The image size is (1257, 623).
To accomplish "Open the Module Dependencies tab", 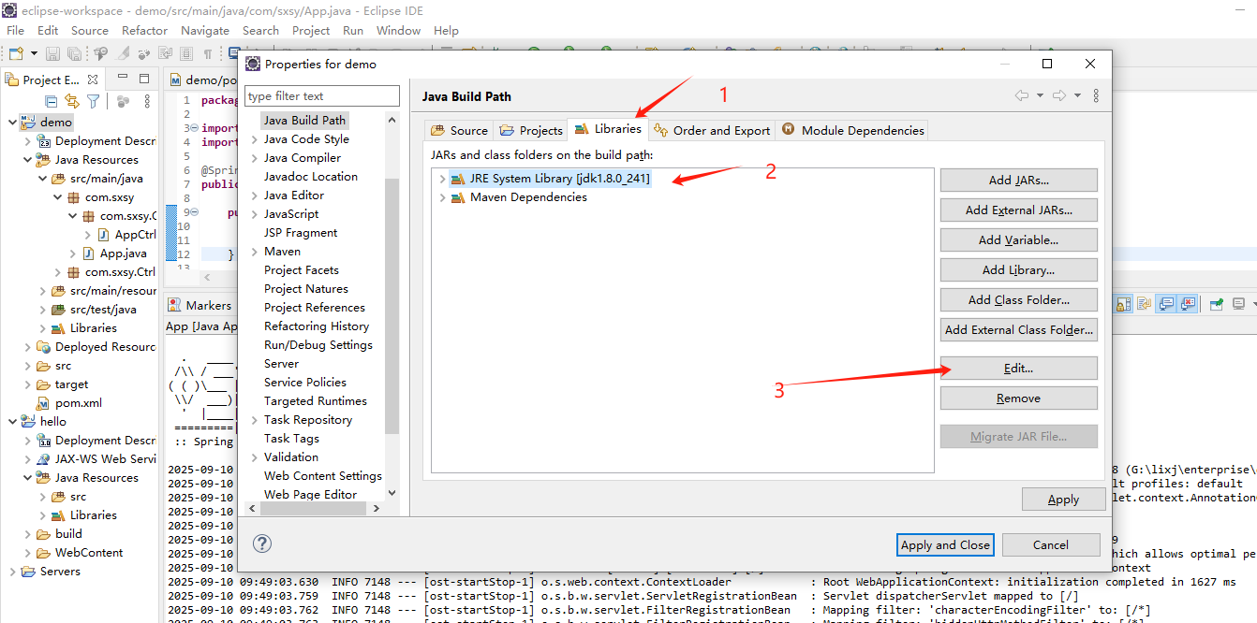I will coord(852,130).
